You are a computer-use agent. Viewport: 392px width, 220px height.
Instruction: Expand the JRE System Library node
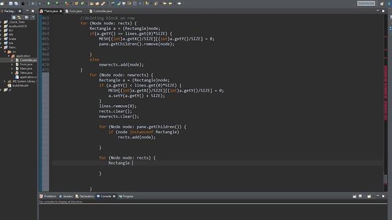click(4, 81)
